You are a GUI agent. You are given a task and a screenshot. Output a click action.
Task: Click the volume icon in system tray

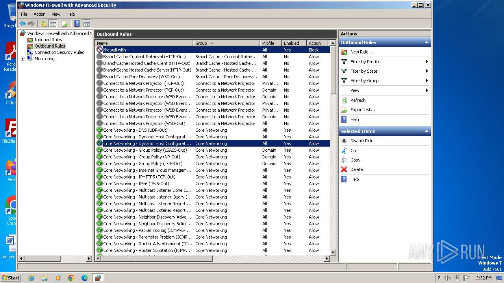coord(448,278)
